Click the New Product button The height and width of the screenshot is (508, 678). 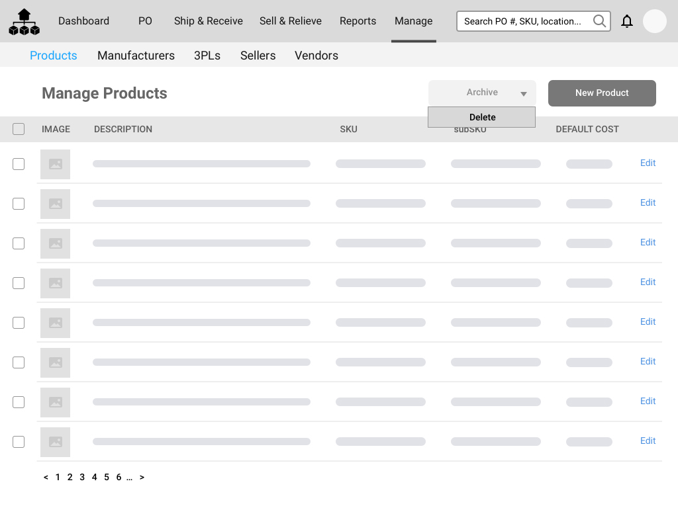[601, 93]
